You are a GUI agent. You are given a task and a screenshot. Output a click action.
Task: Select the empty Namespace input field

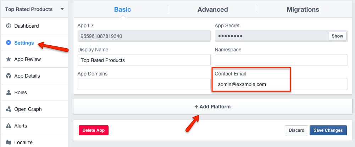click(x=281, y=60)
